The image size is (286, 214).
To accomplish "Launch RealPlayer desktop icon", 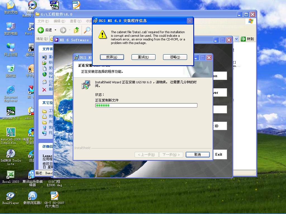I will pyautogui.click(x=11, y=198).
